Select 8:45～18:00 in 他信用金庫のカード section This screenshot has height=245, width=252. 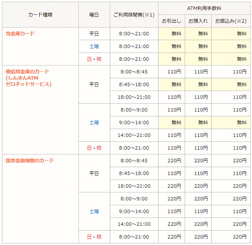pyautogui.click(x=134, y=84)
